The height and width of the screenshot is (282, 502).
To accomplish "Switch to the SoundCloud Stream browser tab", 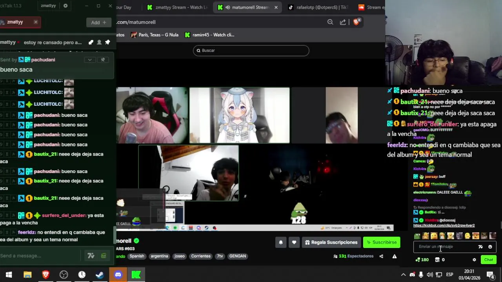I will [369, 7].
